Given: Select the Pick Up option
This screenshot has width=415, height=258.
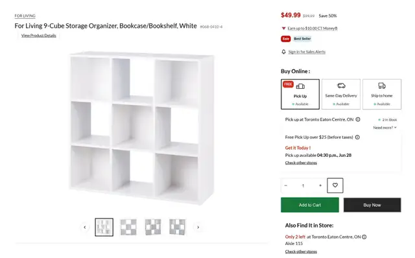Looking at the screenshot, I should click(300, 94).
